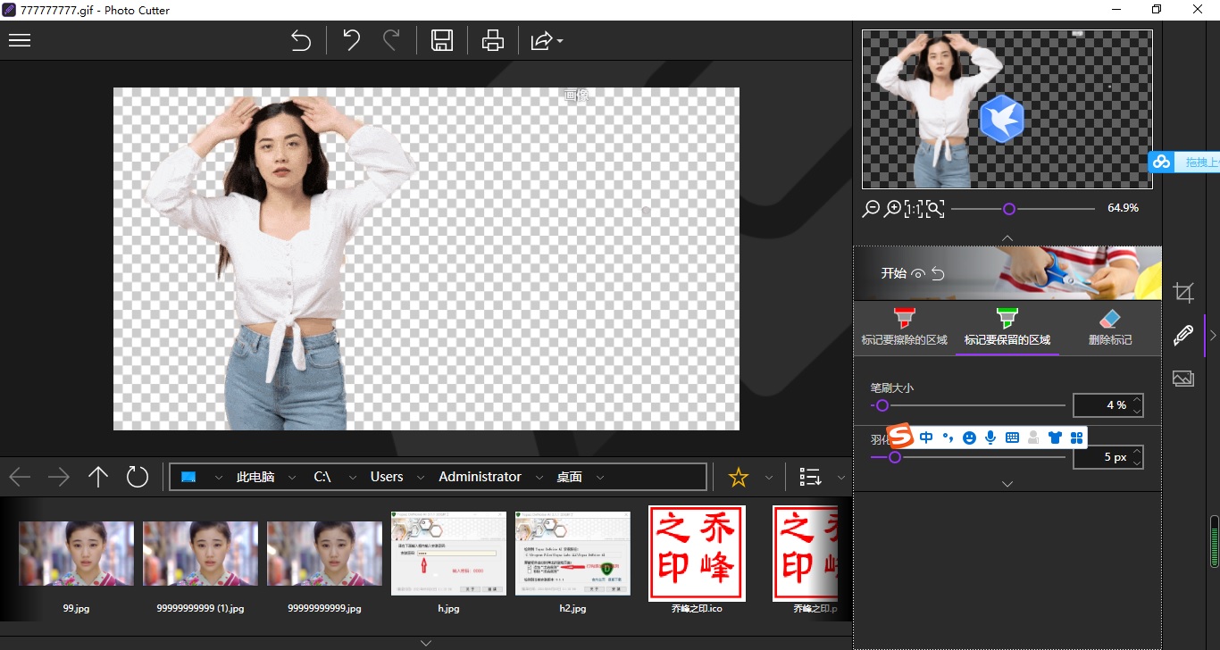Redo the last undone action
The height and width of the screenshot is (650, 1220).
point(390,41)
